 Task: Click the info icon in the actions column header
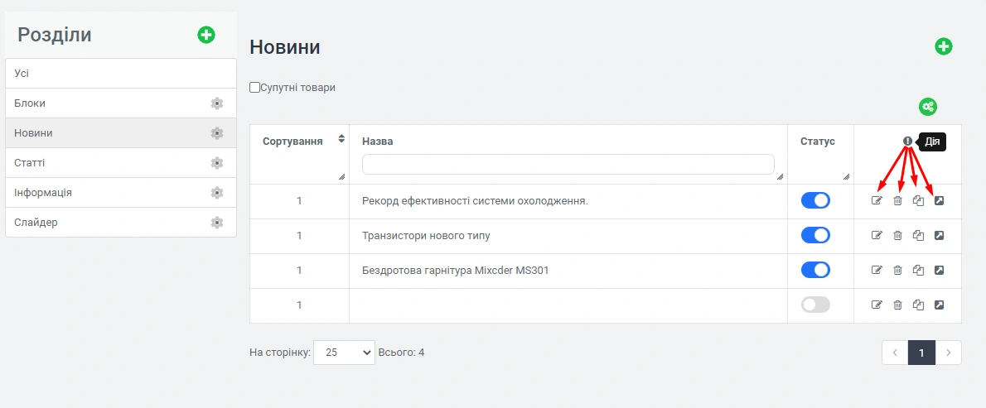pos(907,142)
